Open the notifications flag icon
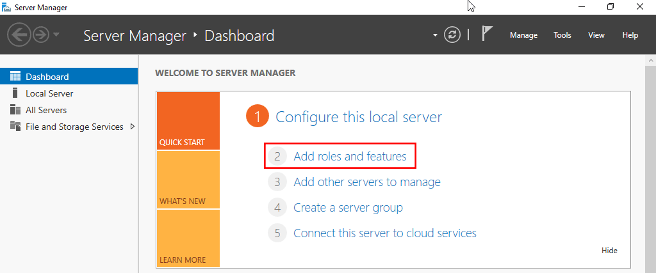Screen dimensions: 656x273 tap(487, 35)
